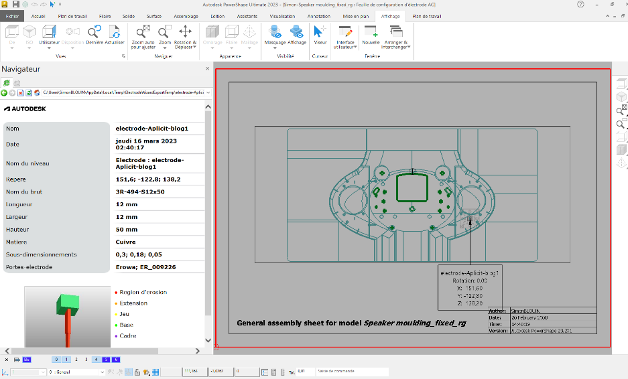Open the address bar path dropdown
This screenshot has height=379, width=628.
[x=208, y=93]
